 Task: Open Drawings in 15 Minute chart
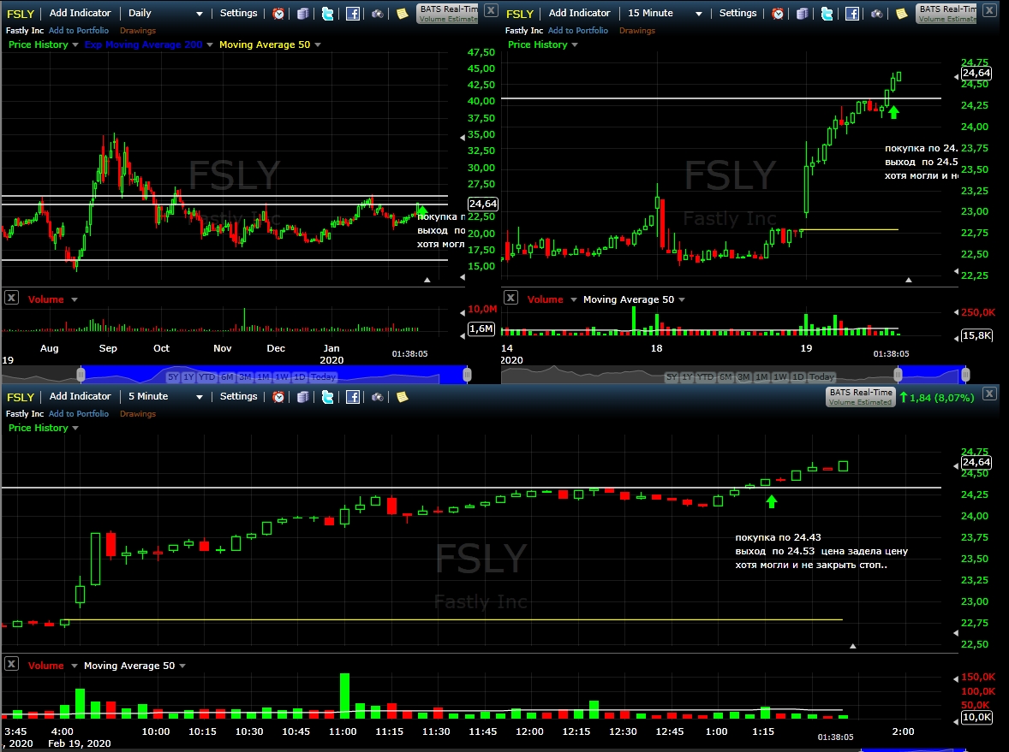click(x=637, y=30)
